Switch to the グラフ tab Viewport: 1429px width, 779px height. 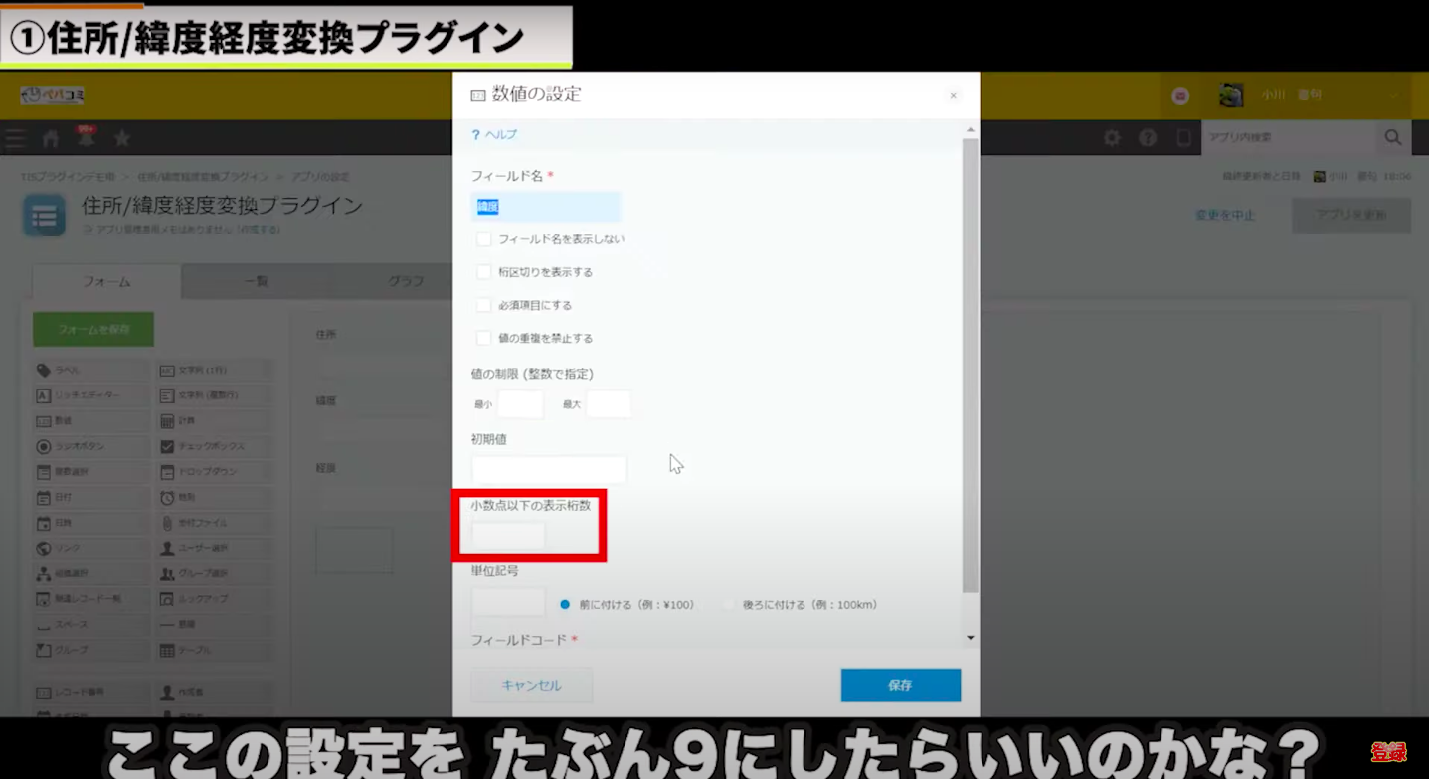406,281
